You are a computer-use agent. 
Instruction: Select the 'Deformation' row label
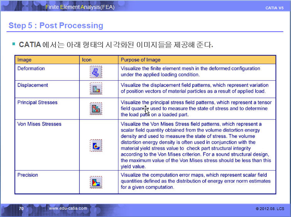pyautogui.click(x=31, y=68)
